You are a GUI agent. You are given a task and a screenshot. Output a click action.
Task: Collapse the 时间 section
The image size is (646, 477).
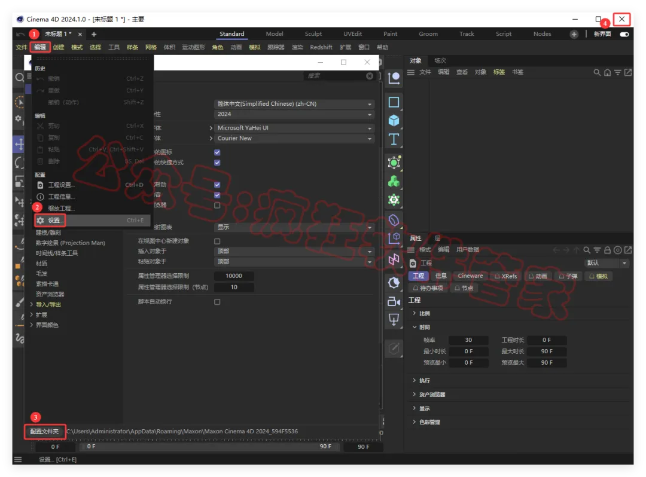coord(414,327)
